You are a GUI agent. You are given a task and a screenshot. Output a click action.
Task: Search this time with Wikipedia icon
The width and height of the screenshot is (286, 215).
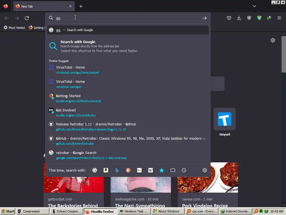[151, 170]
